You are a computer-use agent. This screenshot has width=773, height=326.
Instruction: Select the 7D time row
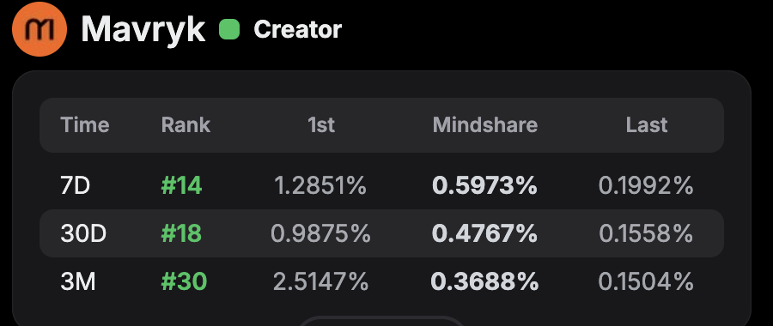coord(381,185)
